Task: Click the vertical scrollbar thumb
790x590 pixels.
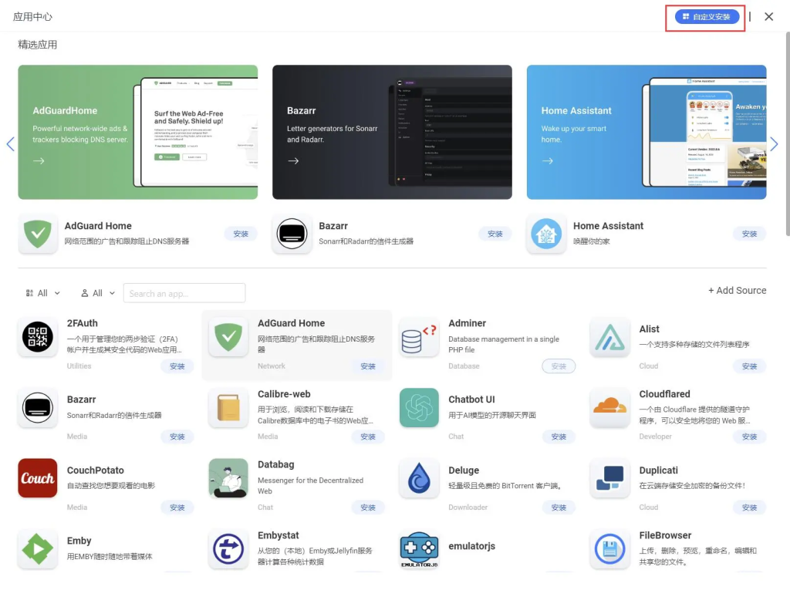Action: click(788, 133)
